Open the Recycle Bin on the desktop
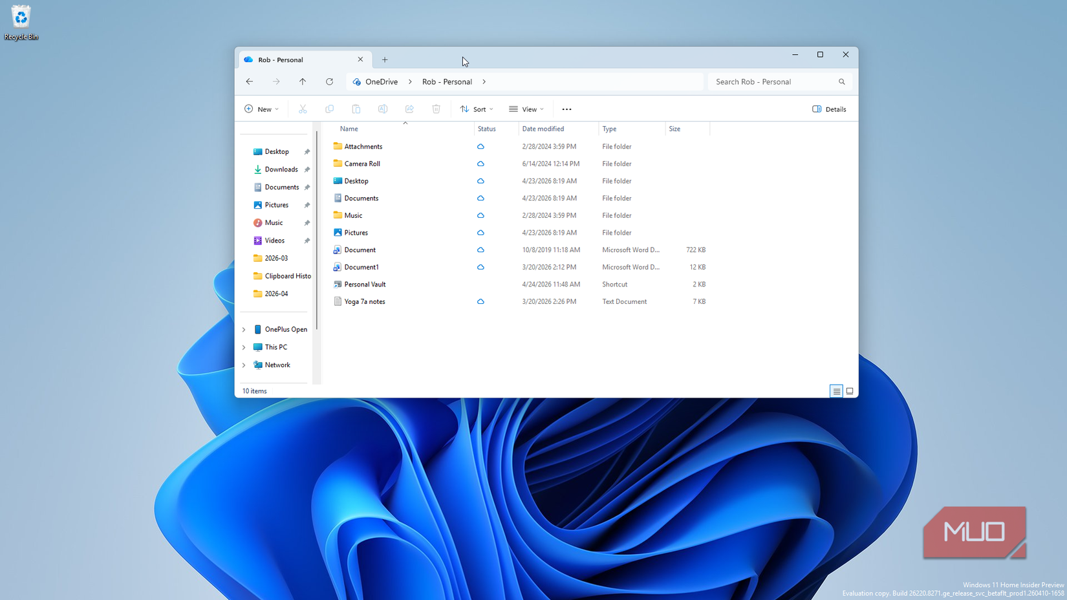 tap(21, 18)
